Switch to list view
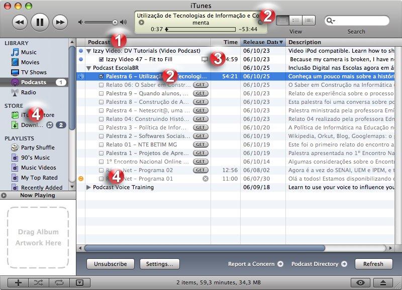Image resolution: width=402 pixels, height=290 pixels. click(282, 21)
